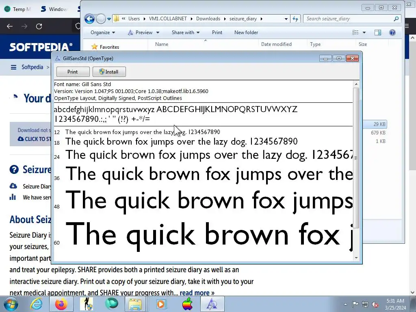Click the rainbow Apple taskbar icon
Screen dimensions: 416x312
point(187,304)
